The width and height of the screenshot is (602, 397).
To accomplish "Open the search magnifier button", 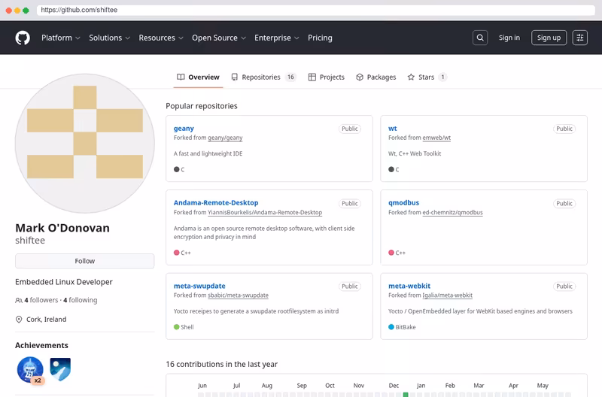I will pyautogui.click(x=480, y=38).
